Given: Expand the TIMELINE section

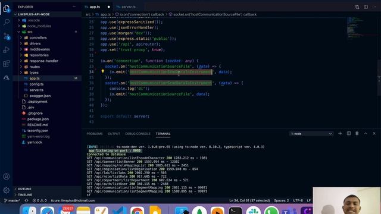Looking at the screenshot, I should click(25, 194).
